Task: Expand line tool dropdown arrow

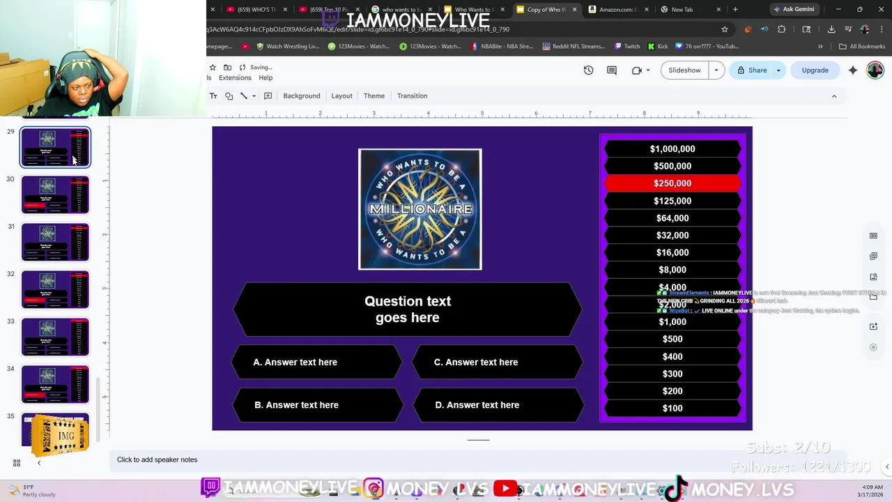Action: 254,96
